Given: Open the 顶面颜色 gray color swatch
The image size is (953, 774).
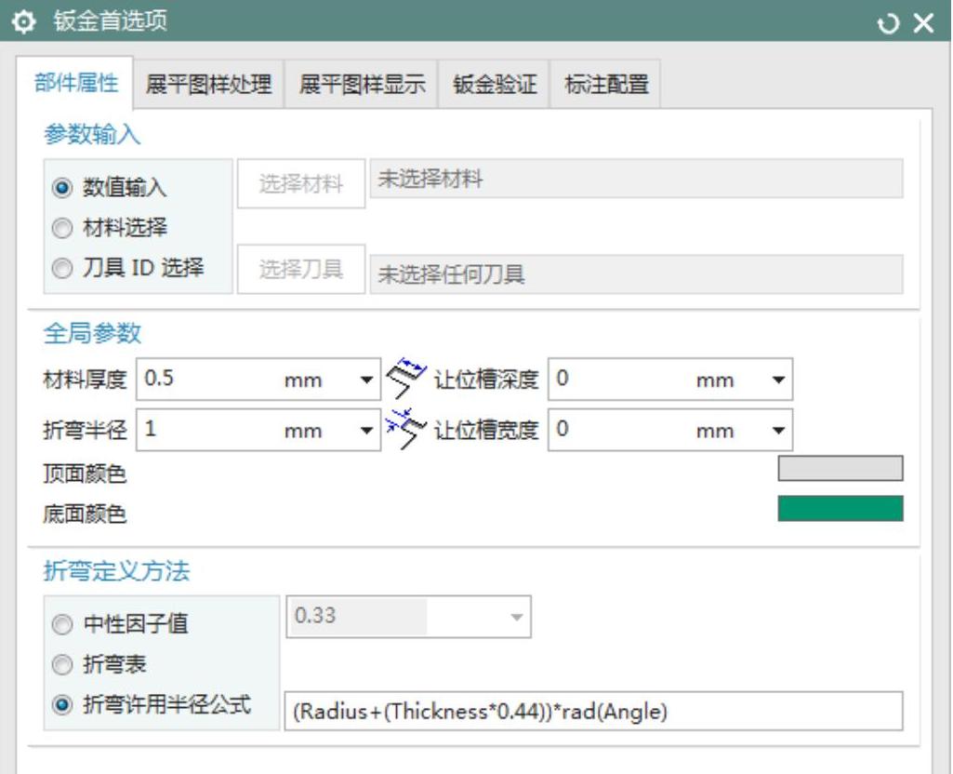Looking at the screenshot, I should pos(840,468).
